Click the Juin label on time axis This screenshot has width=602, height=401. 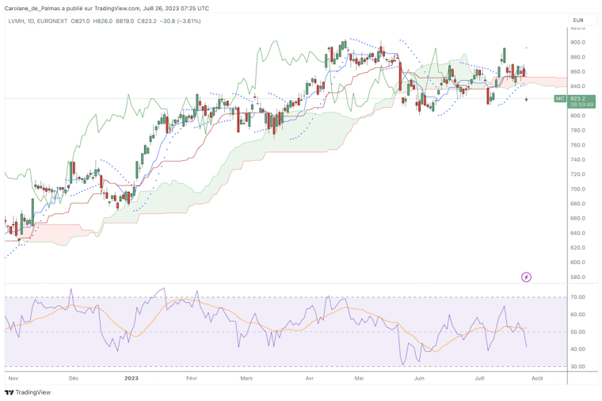[419, 379]
